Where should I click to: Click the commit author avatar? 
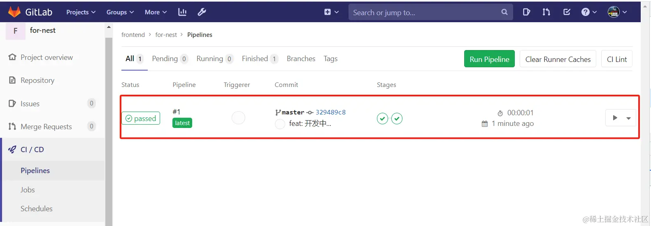(280, 124)
